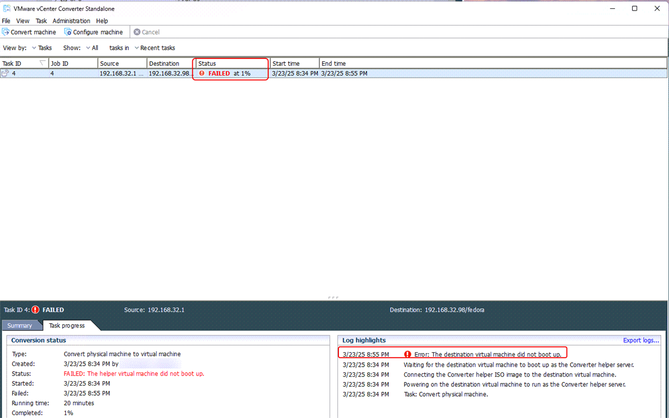The image size is (669, 418).
Task: Sort by the Status column header
Action: click(233, 64)
